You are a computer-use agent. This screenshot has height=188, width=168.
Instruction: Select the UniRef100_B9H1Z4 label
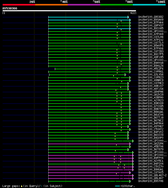pos(151,66)
